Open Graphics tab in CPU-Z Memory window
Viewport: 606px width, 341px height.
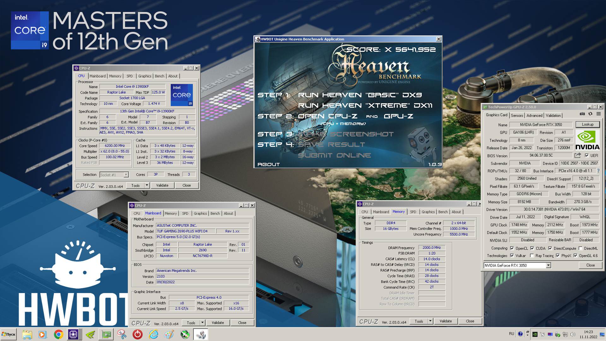pos(428,212)
